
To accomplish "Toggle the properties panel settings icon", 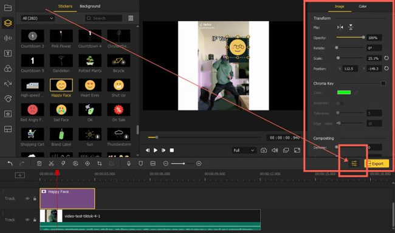I will pos(354,164).
